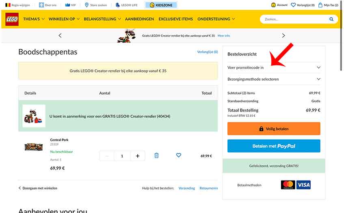Screen dimensions: 344x213
Task: Expand Bezorgingsmethode selecteren section
Action: (x=274, y=79)
